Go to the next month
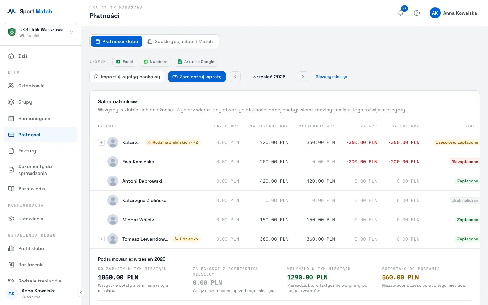488x305 pixels. [x=303, y=77]
